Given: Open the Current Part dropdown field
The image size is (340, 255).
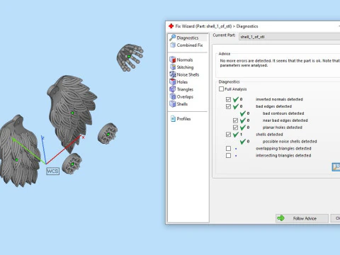Looking at the screenshot, I should [289, 37].
